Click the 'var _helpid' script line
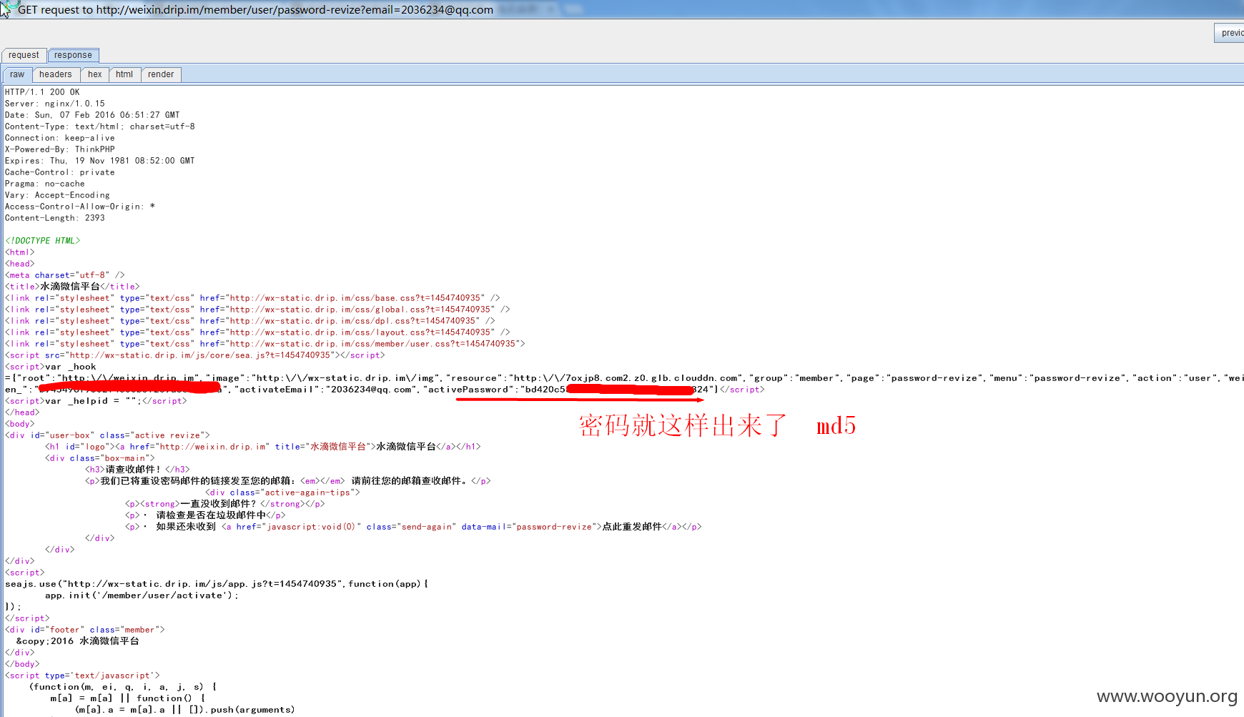This screenshot has width=1244, height=717. [96, 401]
